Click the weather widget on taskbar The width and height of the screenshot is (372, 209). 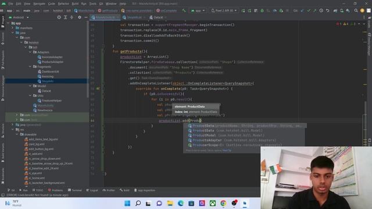click(14, 203)
